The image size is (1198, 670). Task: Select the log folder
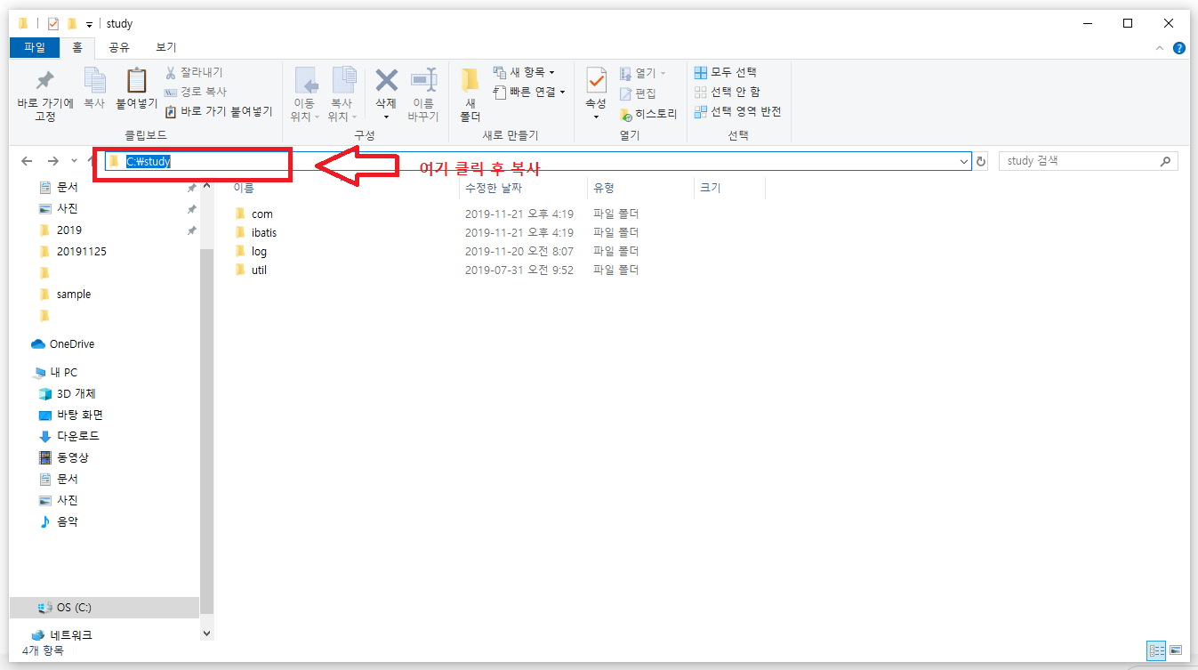pos(251,251)
